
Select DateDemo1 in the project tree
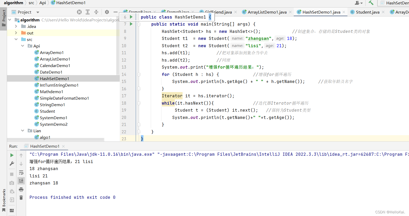pyautogui.click(x=51, y=72)
